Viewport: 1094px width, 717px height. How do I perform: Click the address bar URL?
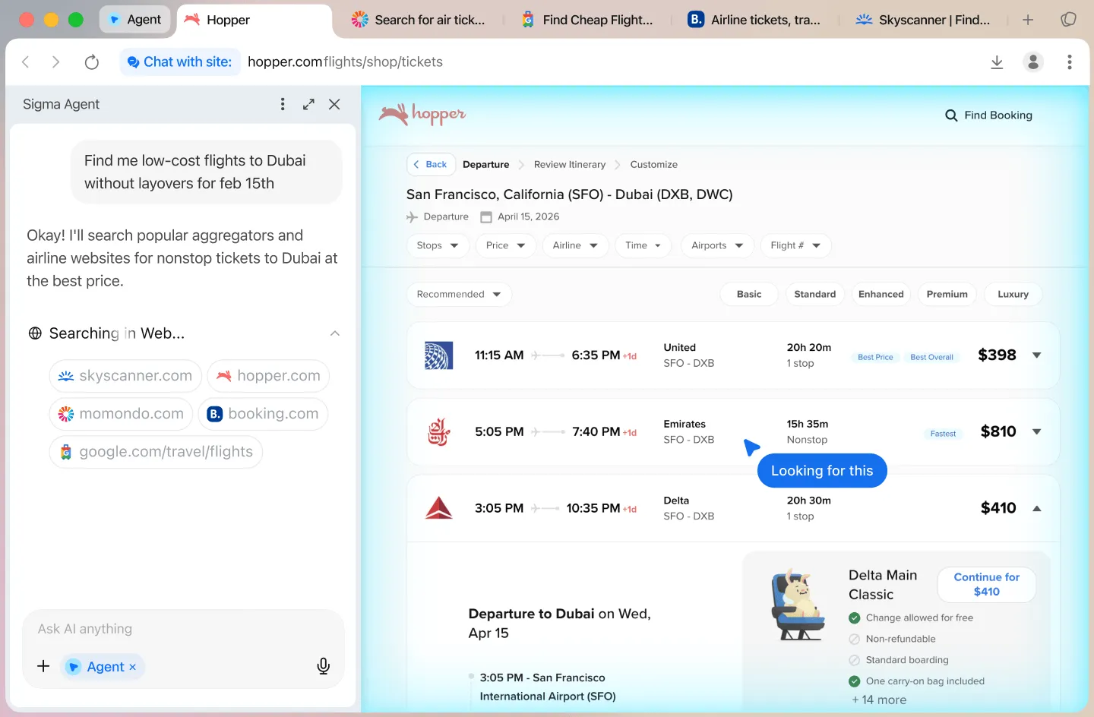(x=345, y=62)
